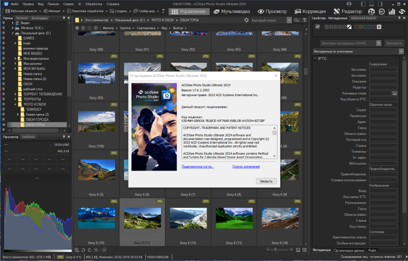Screen dimensions: 408x261
Task: Click toolbar overflow chevron after Slideshow
Action: [x=163, y=11]
